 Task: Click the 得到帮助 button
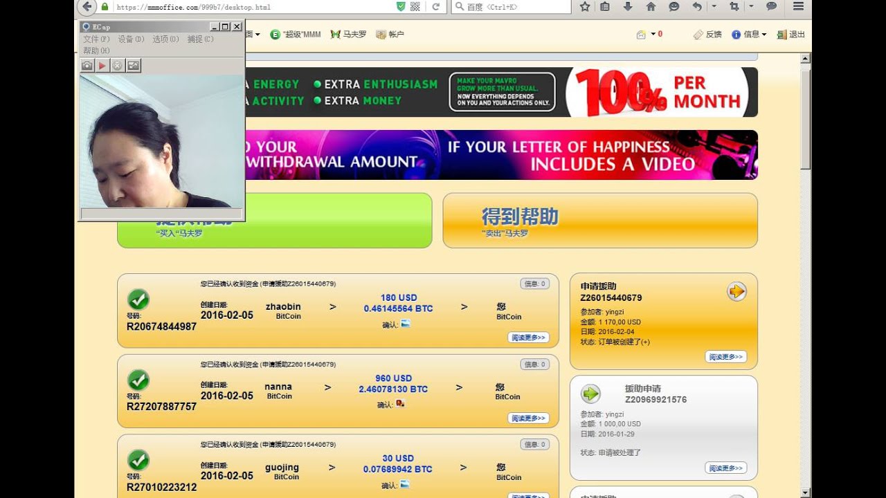(x=599, y=220)
